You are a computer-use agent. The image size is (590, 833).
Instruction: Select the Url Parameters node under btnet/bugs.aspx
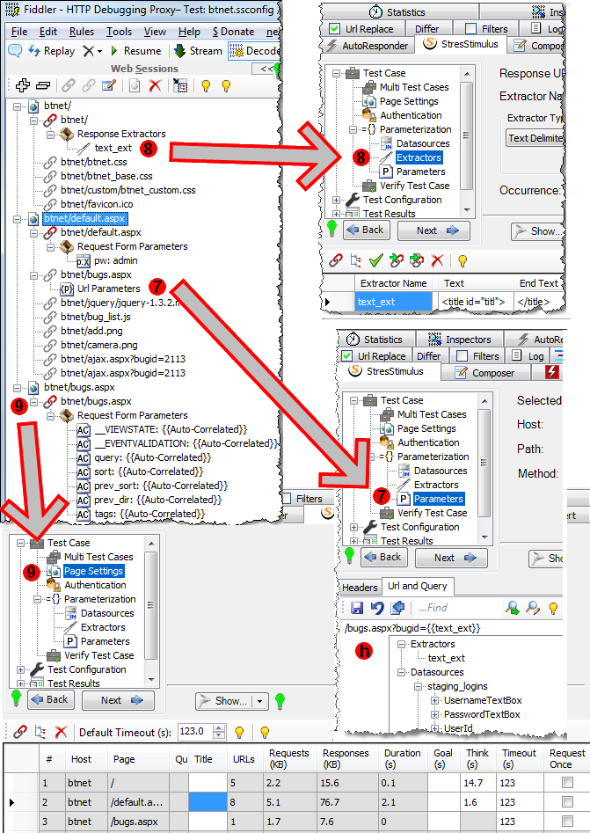(109, 289)
